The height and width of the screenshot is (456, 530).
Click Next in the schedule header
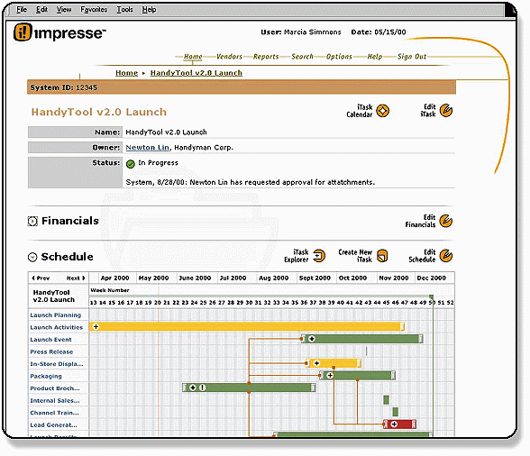point(76,278)
